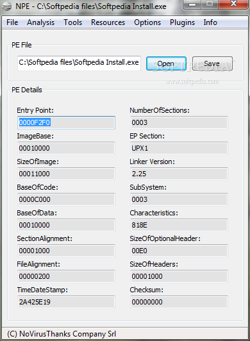Viewport: 250px width, 341px height.
Task: Click the SizeOfOptionalHeader label
Action: [x=165, y=239]
